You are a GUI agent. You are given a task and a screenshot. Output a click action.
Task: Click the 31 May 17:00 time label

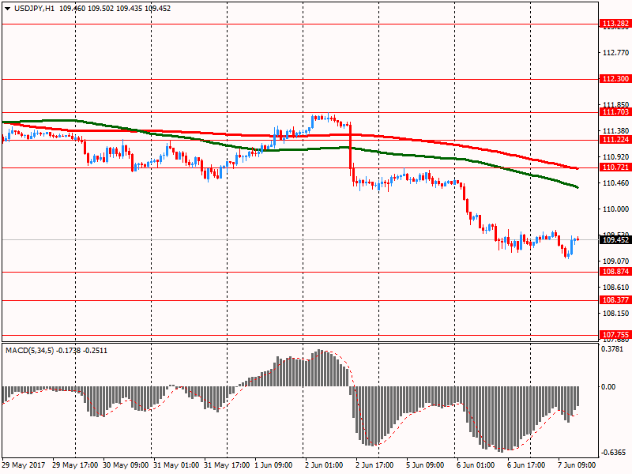(227, 465)
